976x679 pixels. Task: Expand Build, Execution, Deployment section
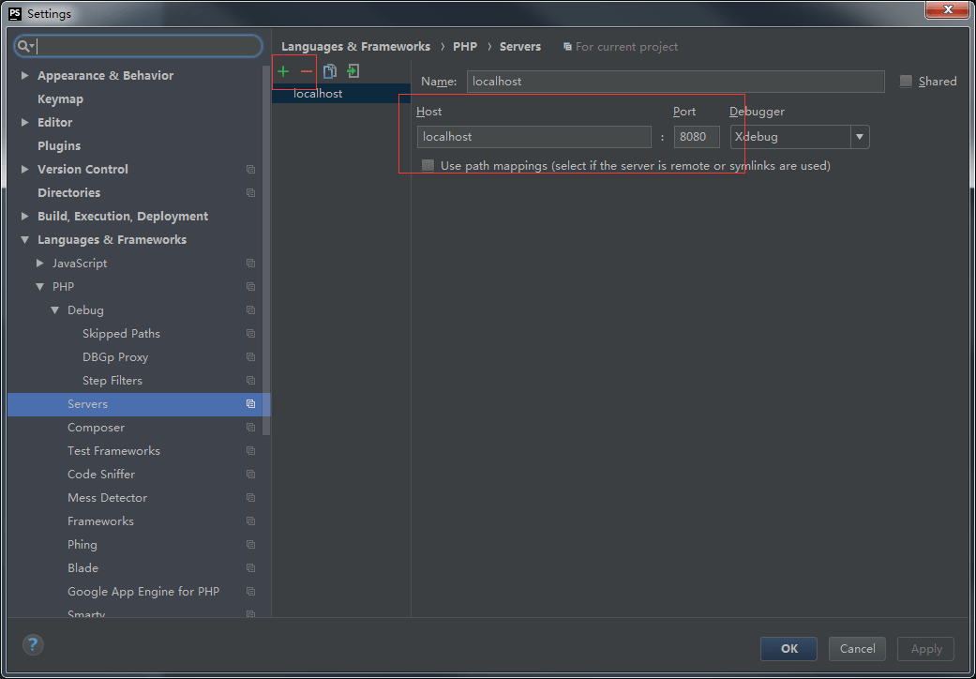(25, 216)
